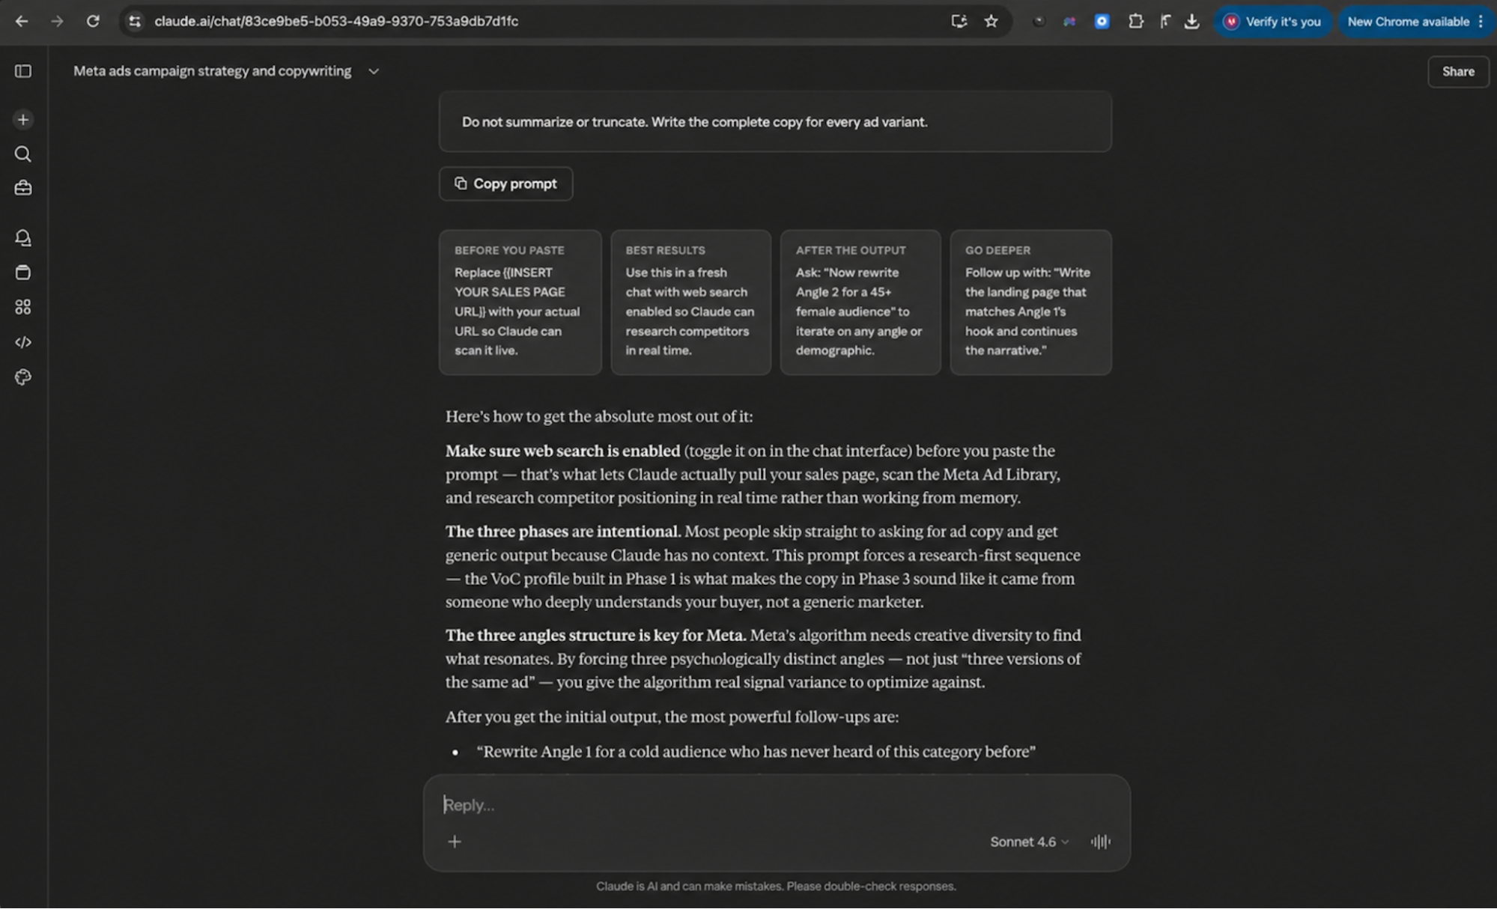Open the Chrome downloads icon
Viewport: 1497px width, 909px height.
point(1191,21)
